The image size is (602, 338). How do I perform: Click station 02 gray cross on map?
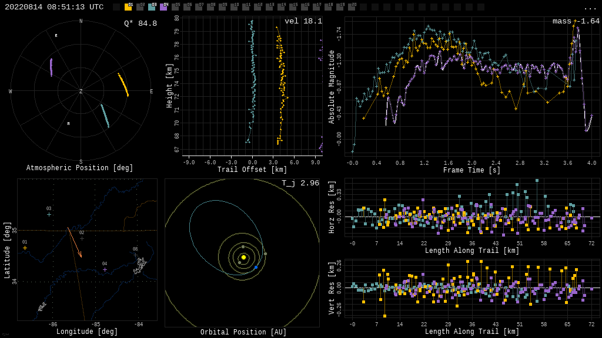click(x=82, y=238)
